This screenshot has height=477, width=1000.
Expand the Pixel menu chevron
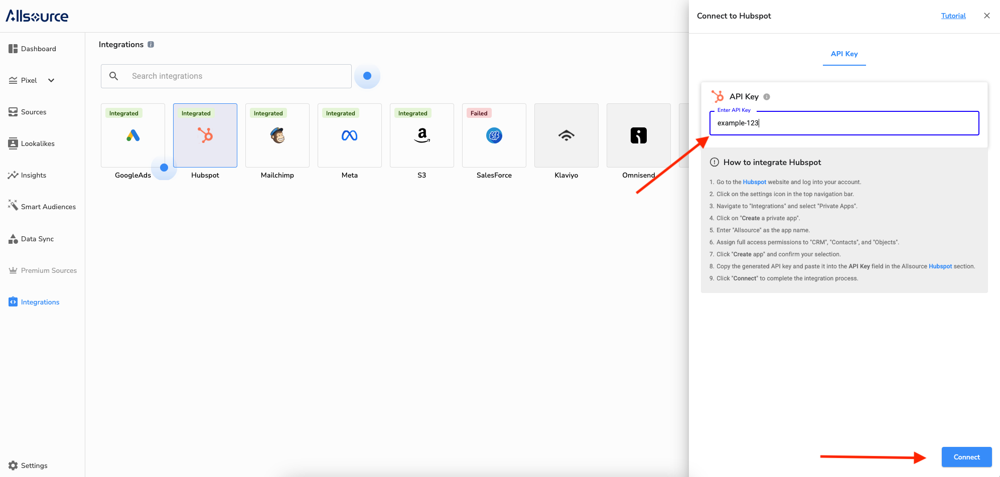click(51, 80)
